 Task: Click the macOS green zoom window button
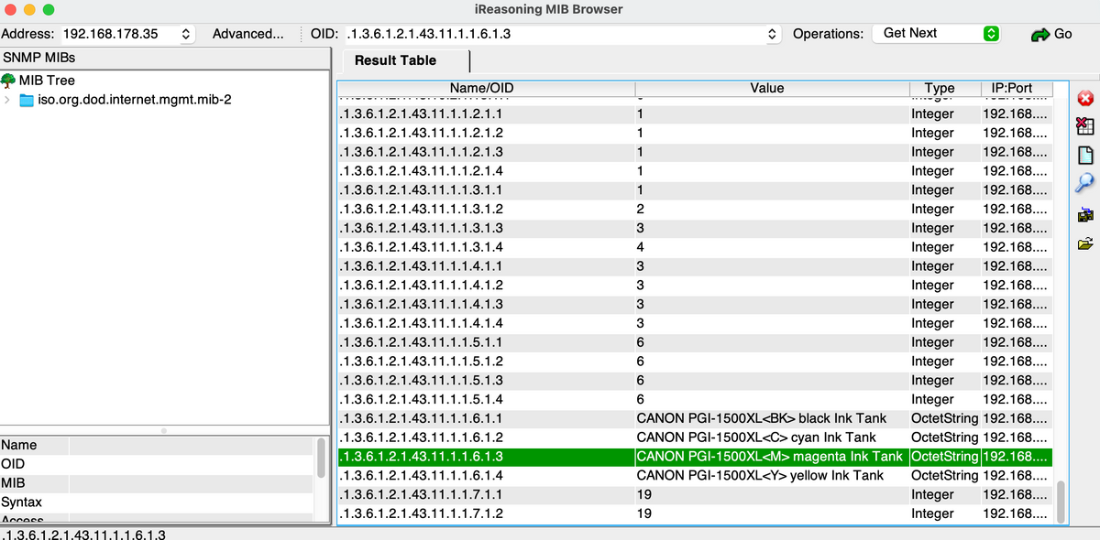[x=49, y=10]
